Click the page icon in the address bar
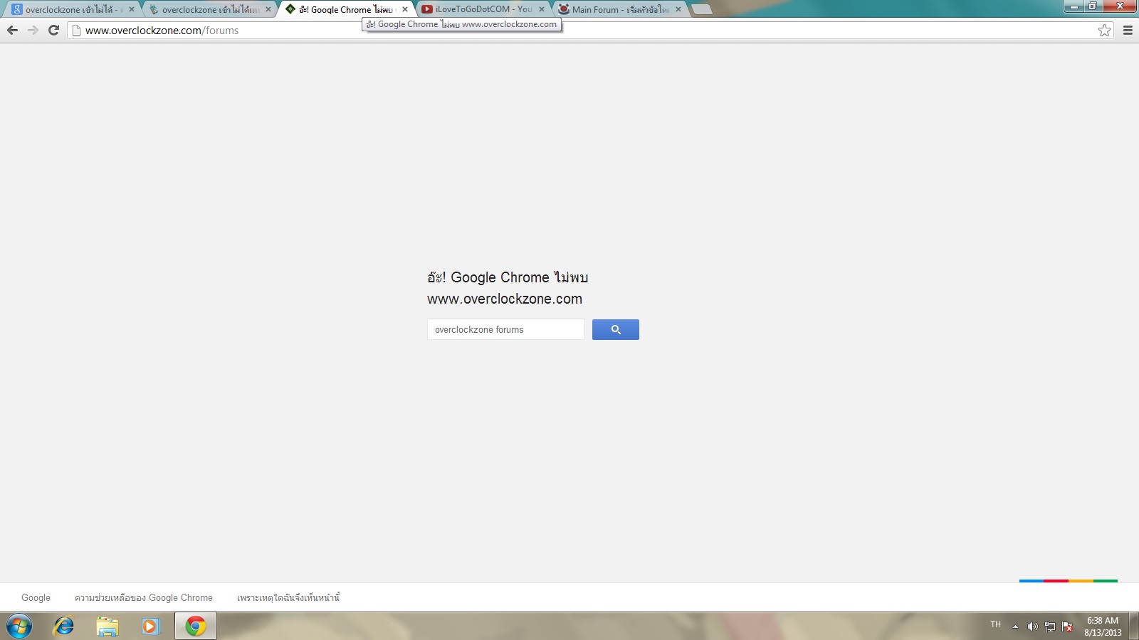 click(76, 30)
